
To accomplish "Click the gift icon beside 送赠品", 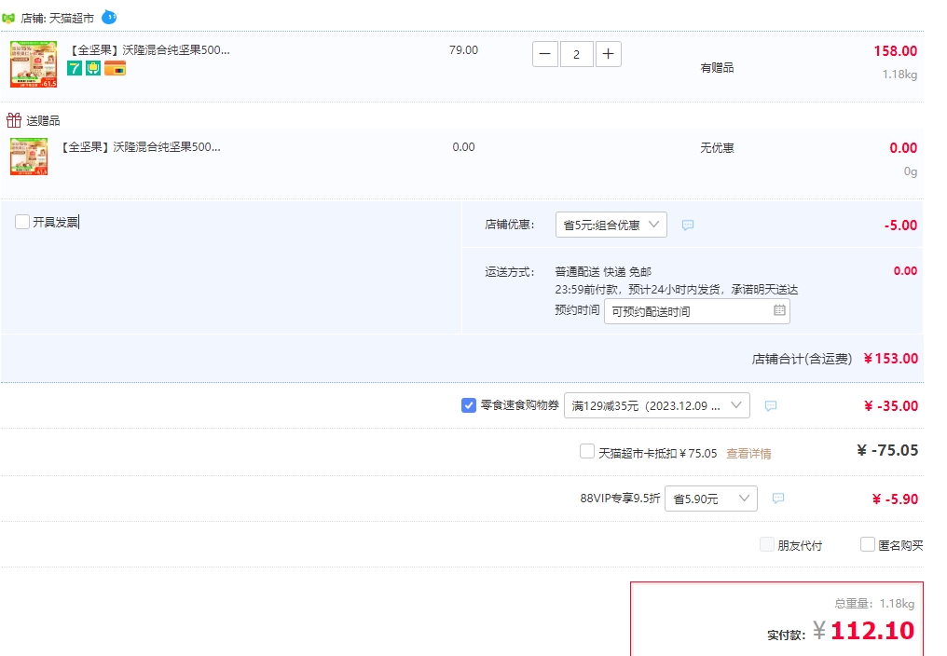I will pyautogui.click(x=14, y=120).
